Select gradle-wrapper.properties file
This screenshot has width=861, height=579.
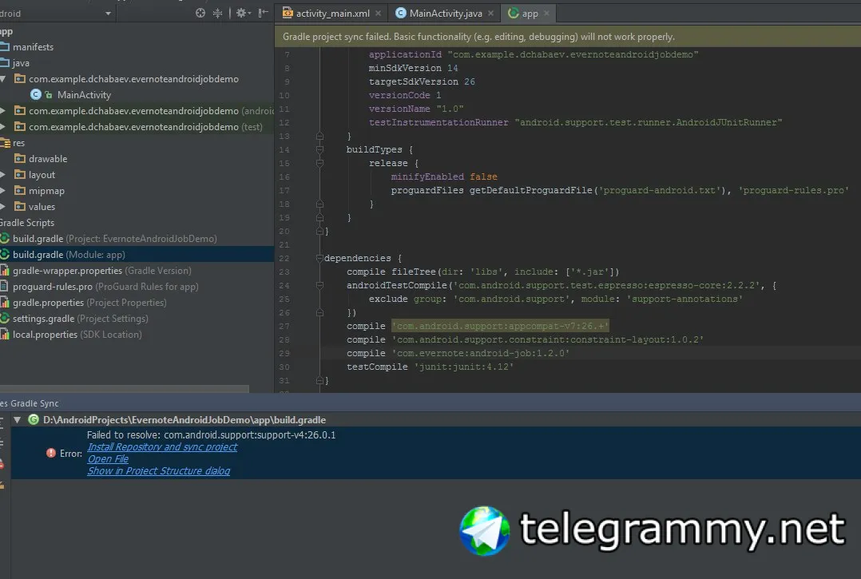point(137,270)
